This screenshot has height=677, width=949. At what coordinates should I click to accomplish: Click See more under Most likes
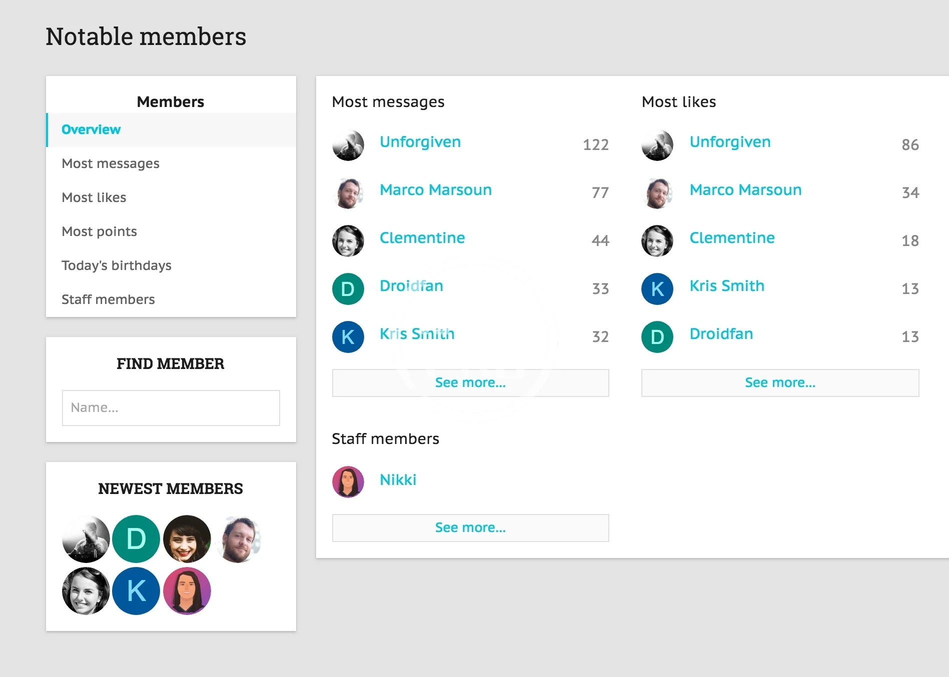780,383
